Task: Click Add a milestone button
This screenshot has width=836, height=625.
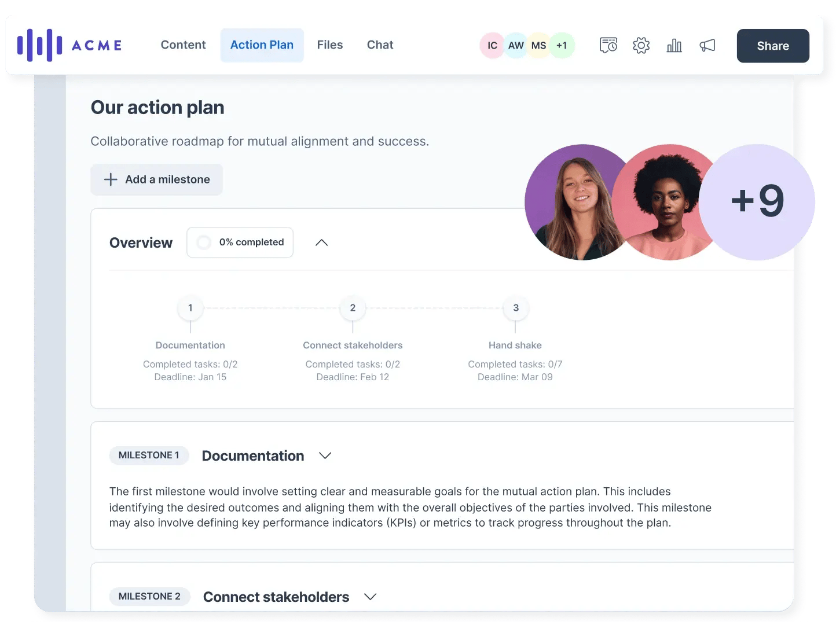Action: (156, 179)
